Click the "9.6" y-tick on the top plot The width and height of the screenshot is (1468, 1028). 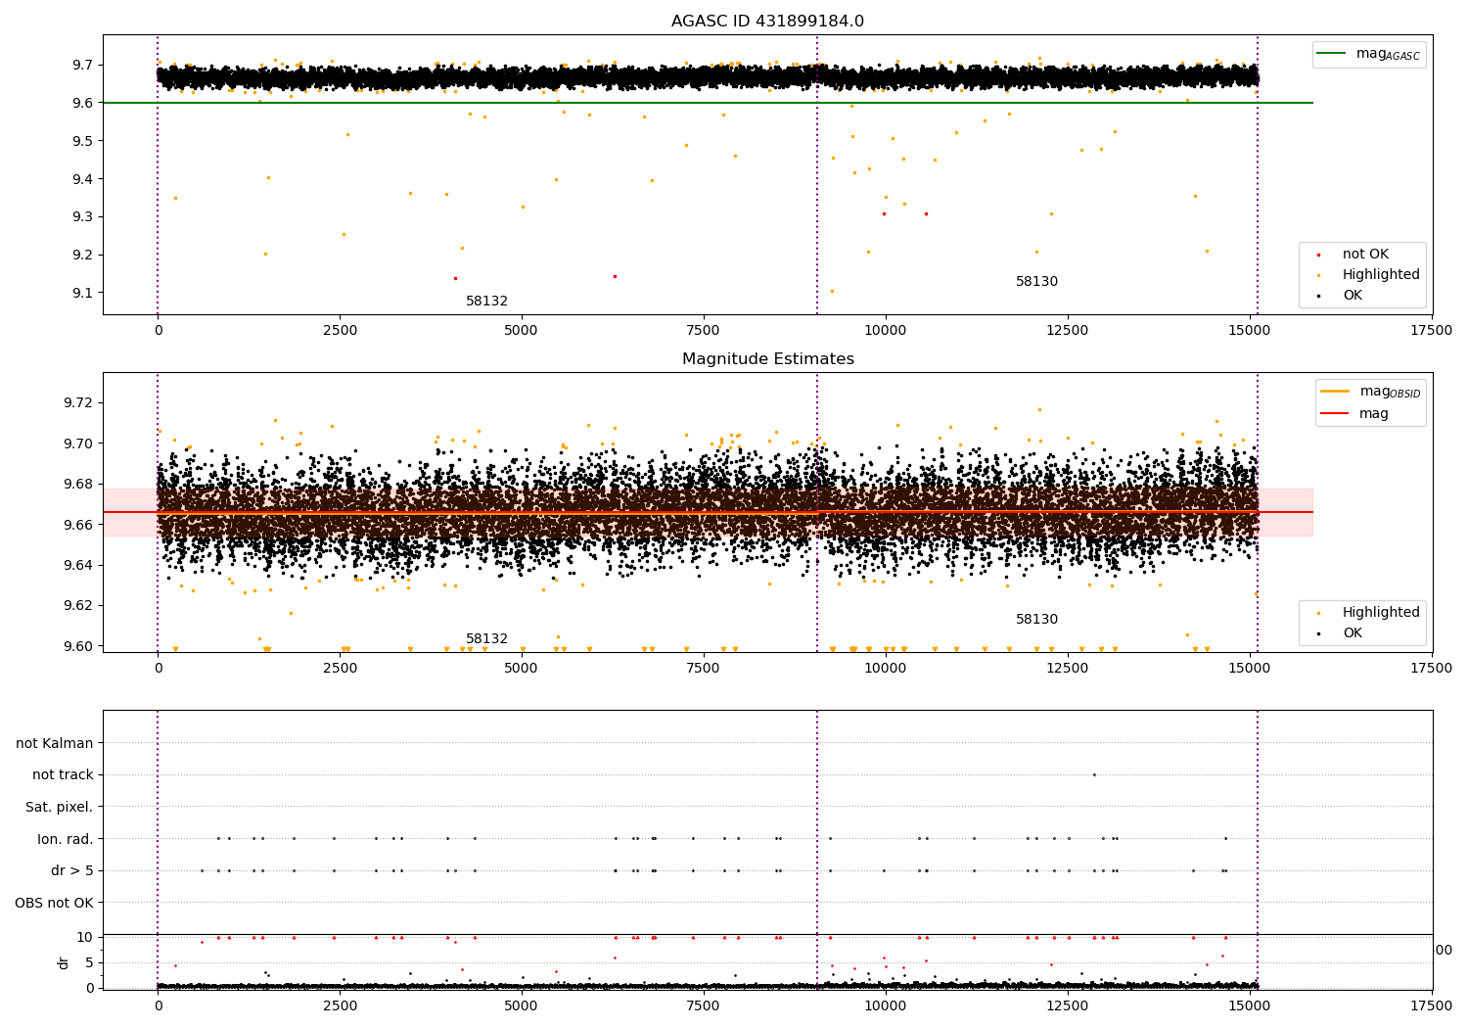coord(83,103)
